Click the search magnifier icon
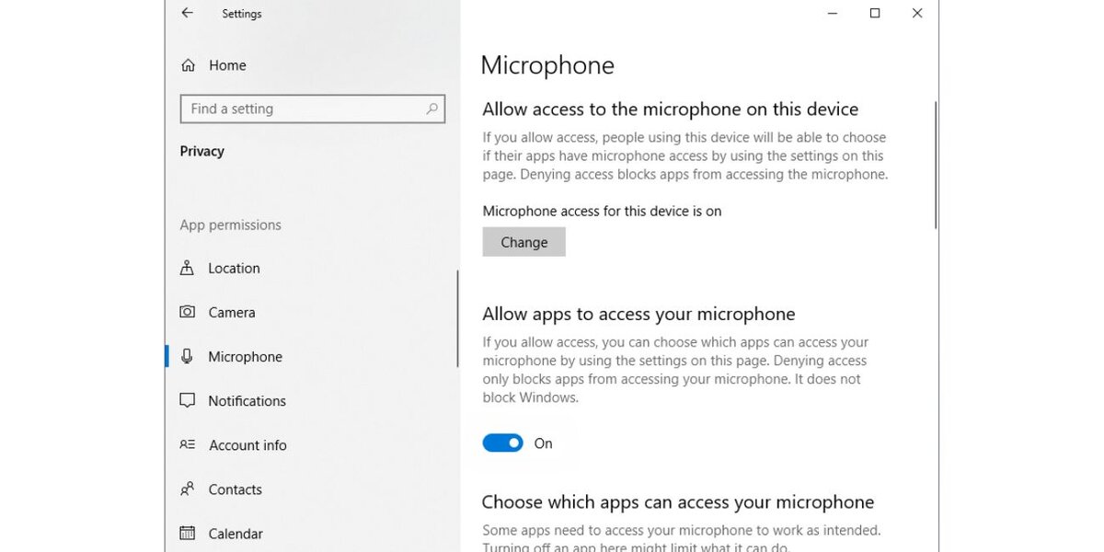Image resolution: width=1104 pixels, height=552 pixels. click(431, 109)
